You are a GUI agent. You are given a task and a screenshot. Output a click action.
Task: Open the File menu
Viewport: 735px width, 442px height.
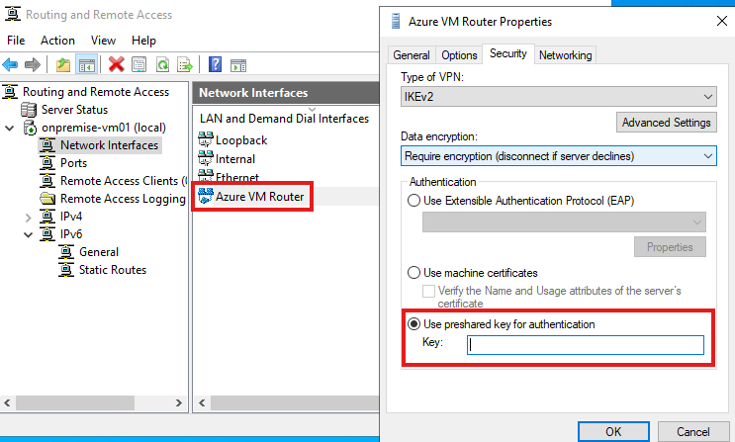(16, 41)
